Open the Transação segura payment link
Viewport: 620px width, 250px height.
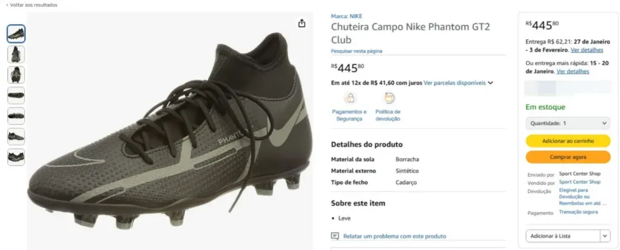tap(578, 213)
